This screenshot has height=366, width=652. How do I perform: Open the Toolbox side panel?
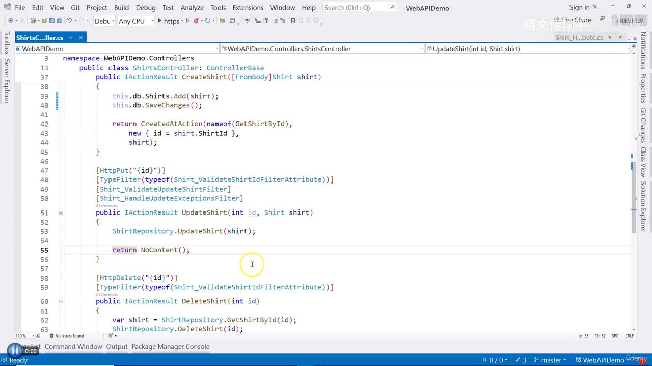pyautogui.click(x=7, y=43)
